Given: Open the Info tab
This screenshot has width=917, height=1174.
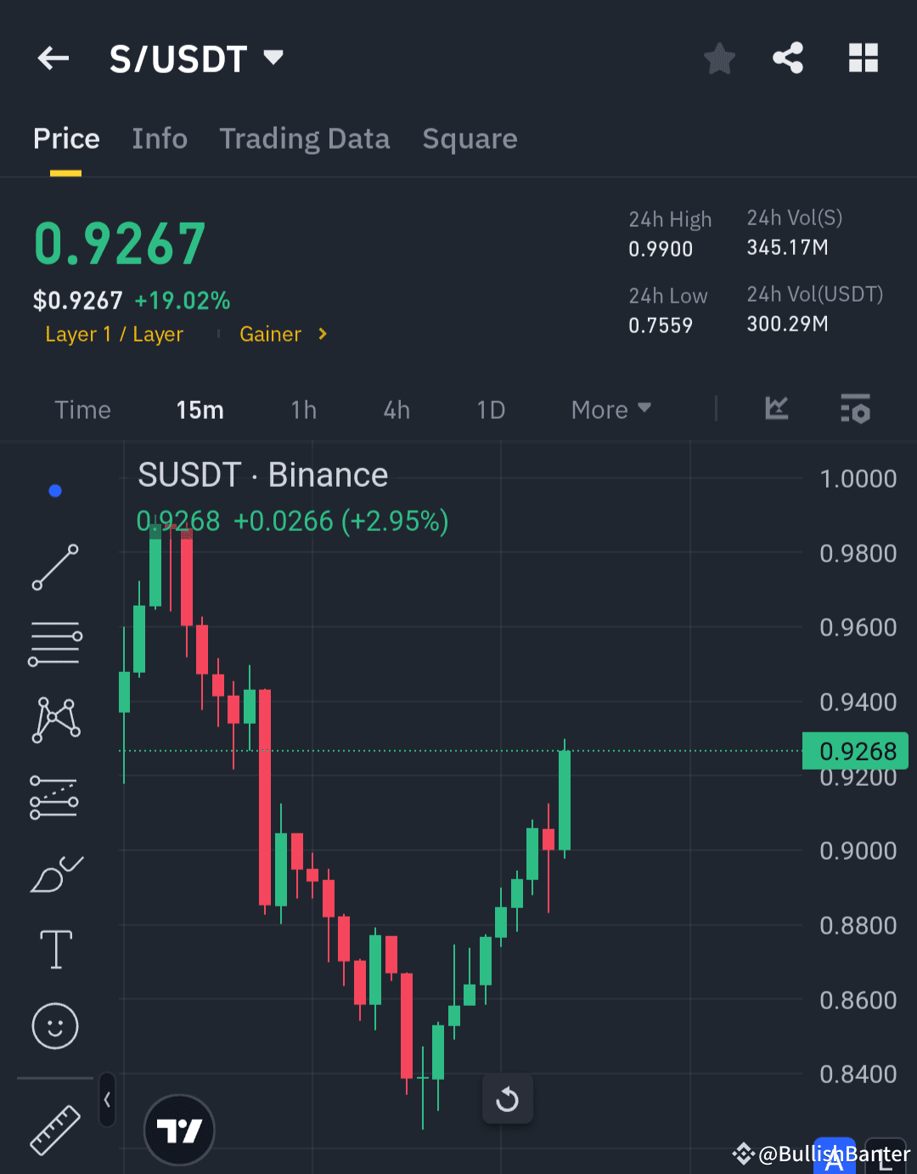Looking at the screenshot, I should (x=160, y=138).
